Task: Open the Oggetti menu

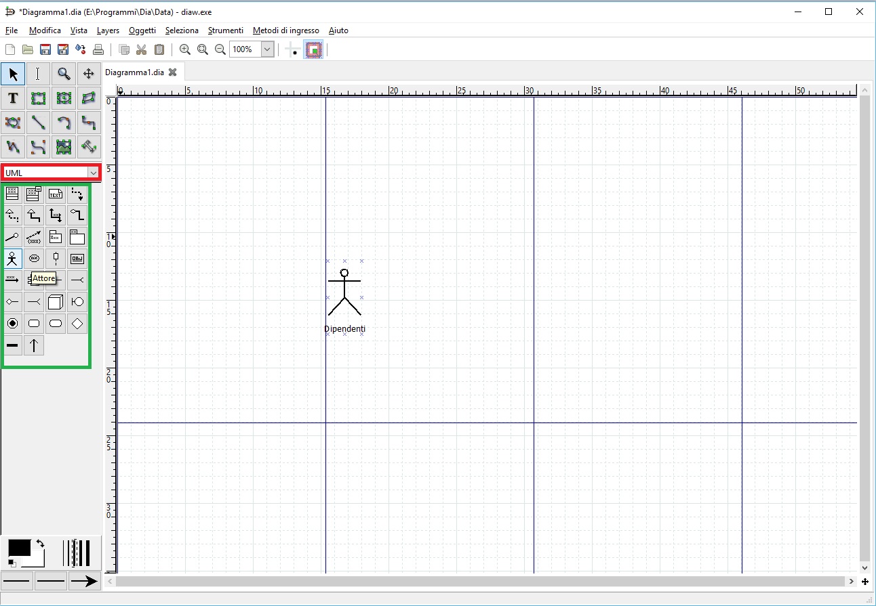Action: [142, 30]
